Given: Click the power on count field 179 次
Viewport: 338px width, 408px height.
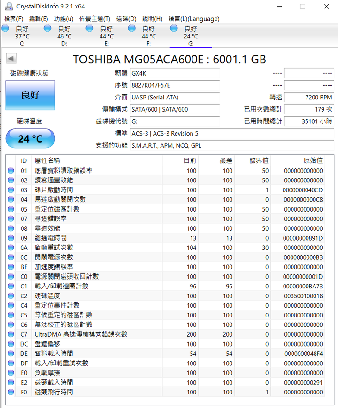Looking at the screenshot, I should pyautogui.click(x=309, y=109).
